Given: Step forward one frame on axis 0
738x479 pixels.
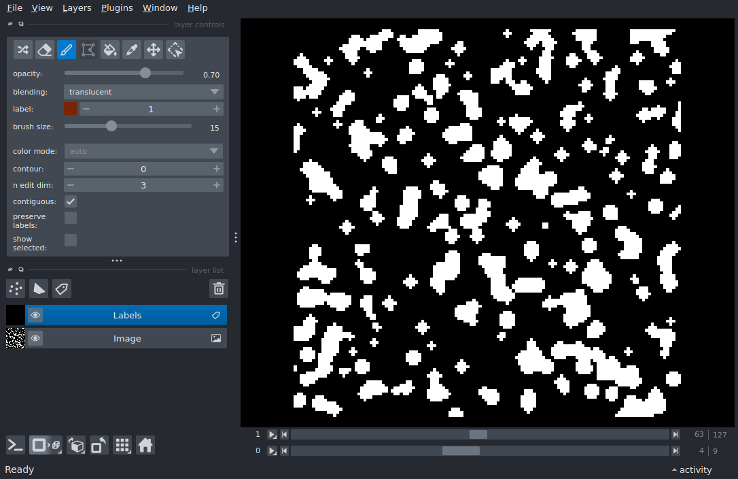Looking at the screenshot, I should [x=676, y=450].
